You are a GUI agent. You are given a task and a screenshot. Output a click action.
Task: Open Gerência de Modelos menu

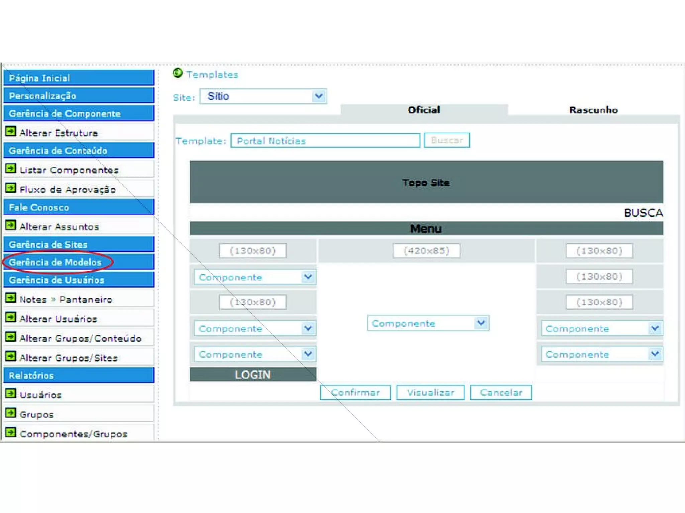click(56, 263)
